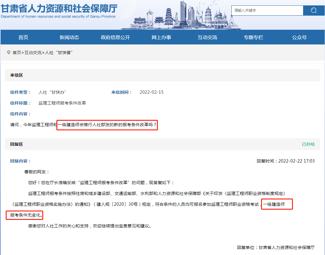Focus the keyword search input field
Screen dimensions: 325x255
[x=267, y=11]
